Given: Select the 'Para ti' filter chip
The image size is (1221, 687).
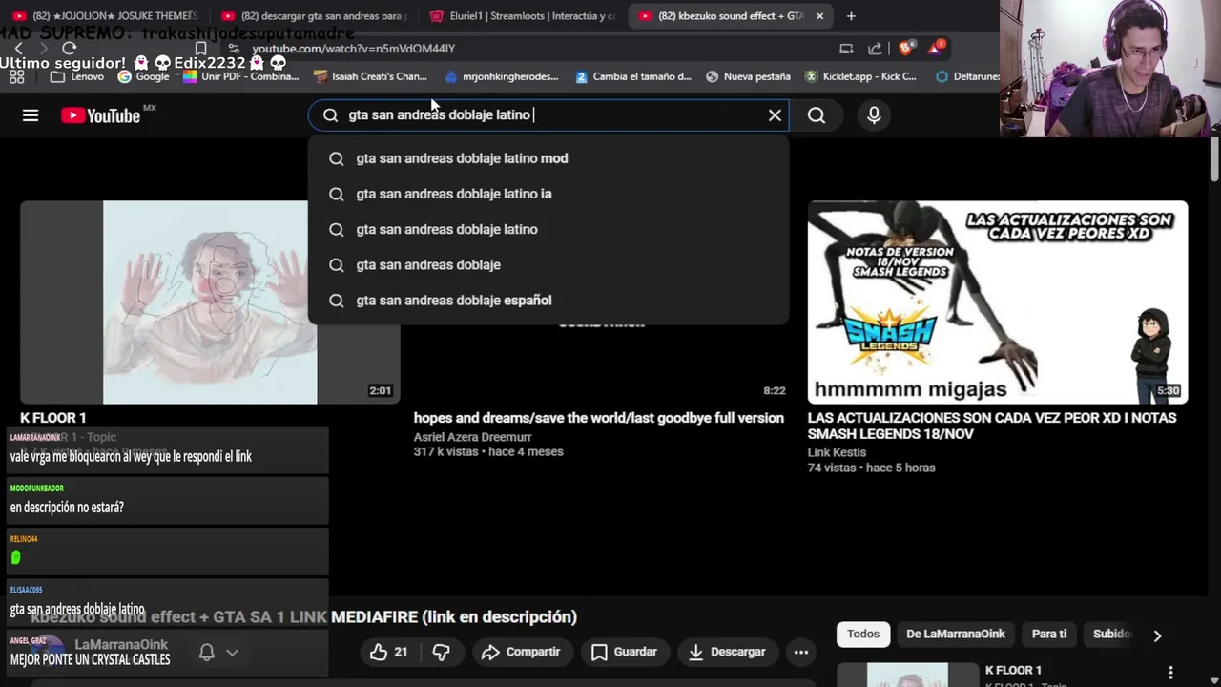Looking at the screenshot, I should coord(1049,635).
